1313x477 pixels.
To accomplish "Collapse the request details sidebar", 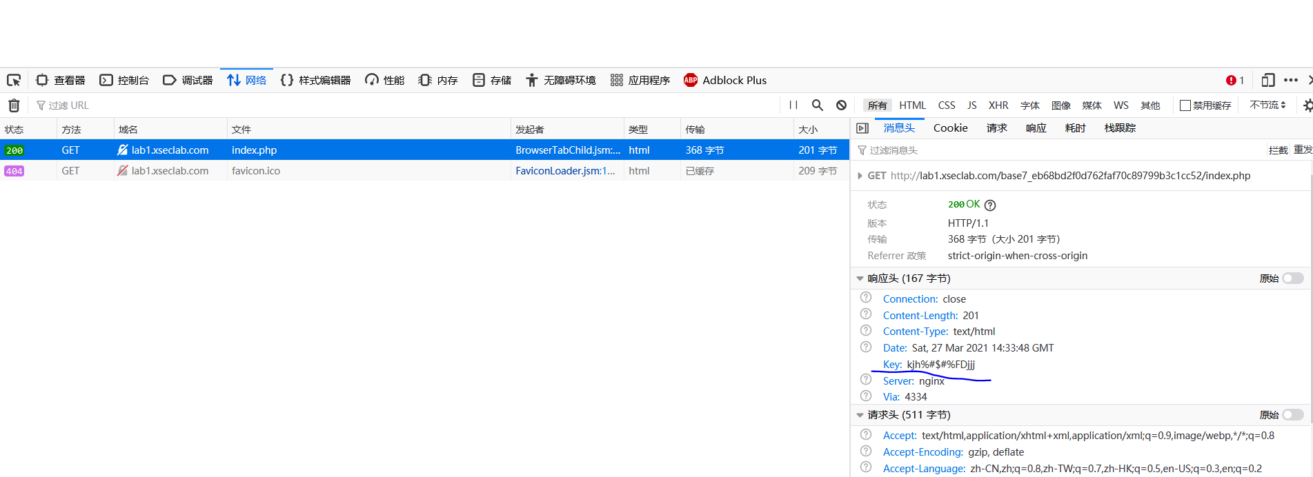I will (x=862, y=128).
